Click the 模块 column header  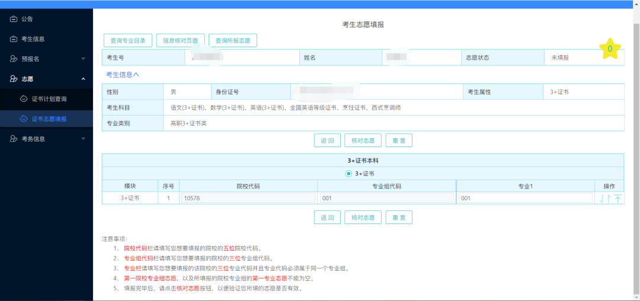[130, 186]
